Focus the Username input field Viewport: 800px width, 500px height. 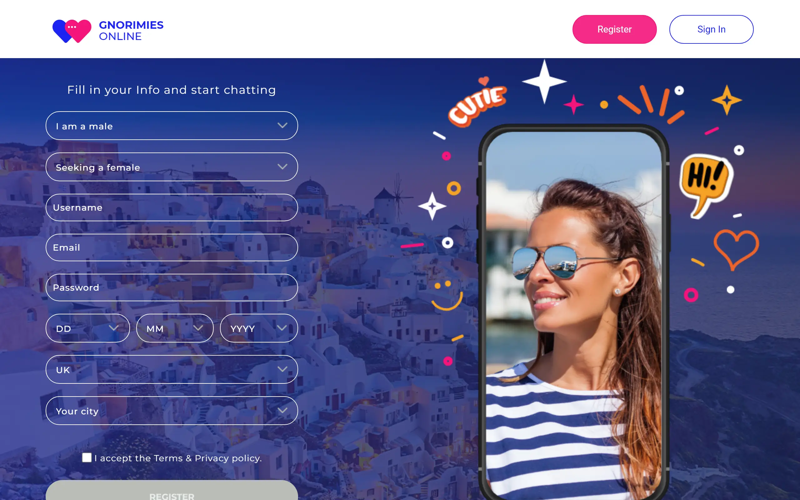coord(172,207)
